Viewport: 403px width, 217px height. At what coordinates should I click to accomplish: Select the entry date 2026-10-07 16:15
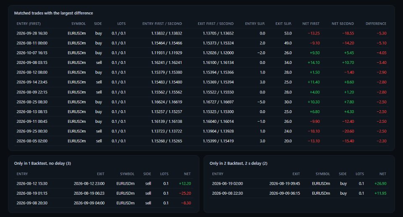[32, 53]
